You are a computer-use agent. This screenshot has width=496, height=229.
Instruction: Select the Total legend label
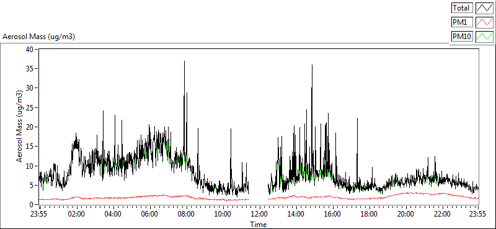tap(463, 8)
